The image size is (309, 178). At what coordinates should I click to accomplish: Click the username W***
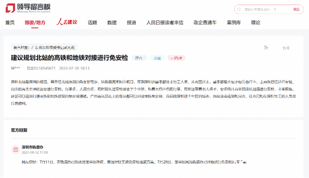tap(15, 68)
